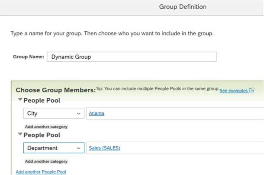Viewport: 264px width, 175px height.
Task: Collapse the second People Pool triangle
Action: pos(20,134)
